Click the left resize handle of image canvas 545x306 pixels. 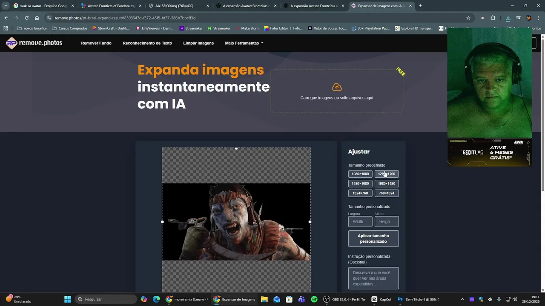coord(162,222)
